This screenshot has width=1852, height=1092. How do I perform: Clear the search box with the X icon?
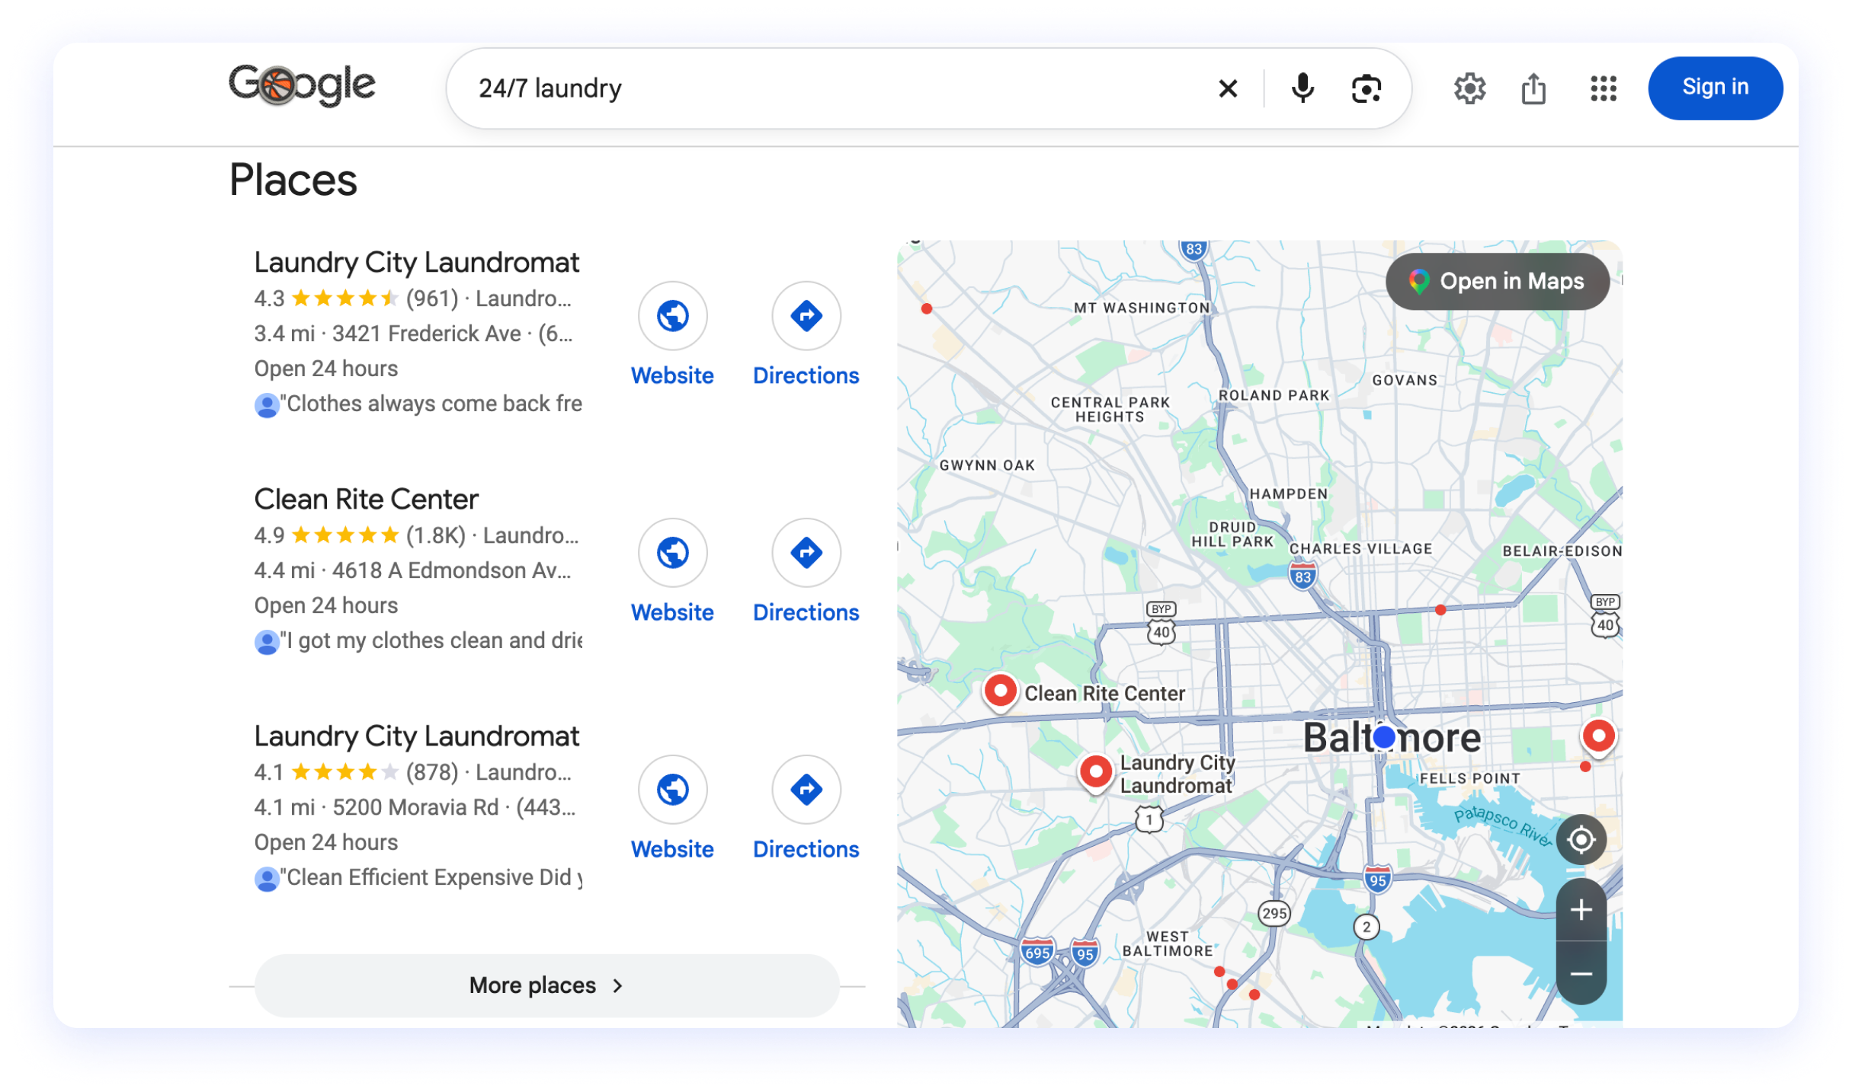(x=1228, y=88)
